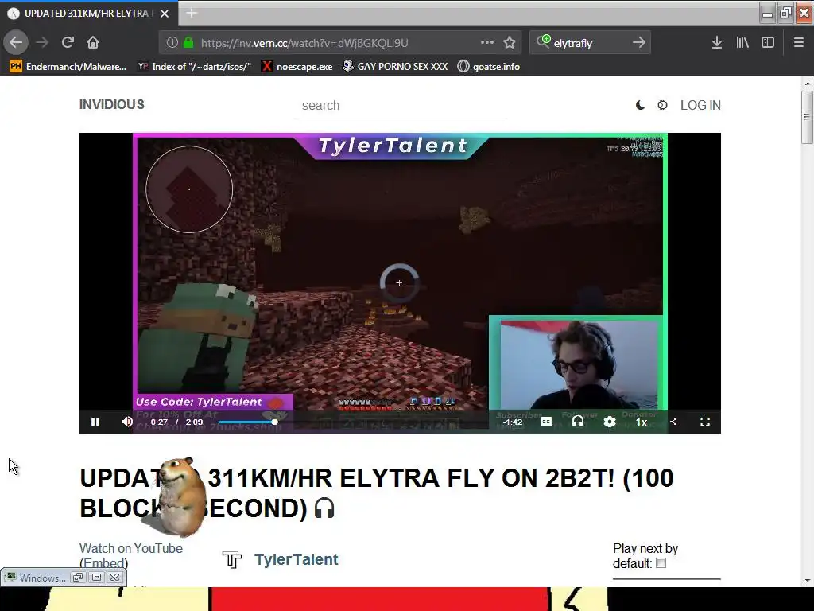This screenshot has width=814, height=611.
Task: Open the goatse.info bookmark
Action: click(489, 67)
